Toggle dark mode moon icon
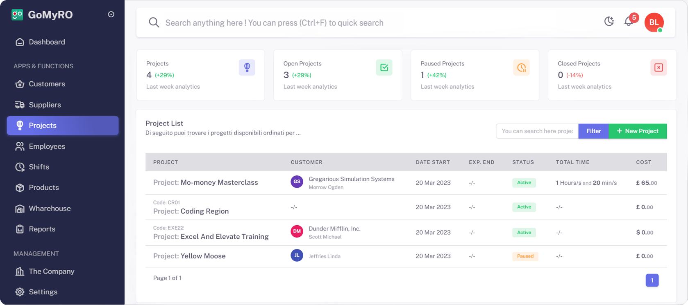 coord(609,21)
